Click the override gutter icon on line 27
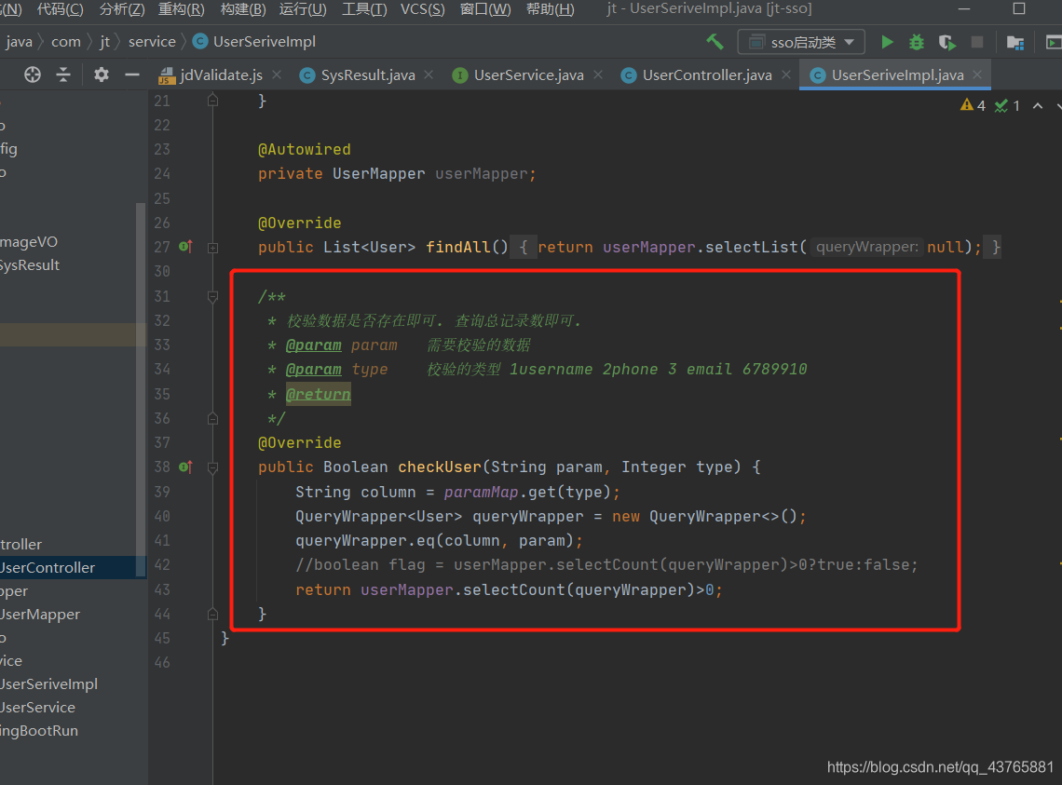The height and width of the screenshot is (785, 1062). 185,247
